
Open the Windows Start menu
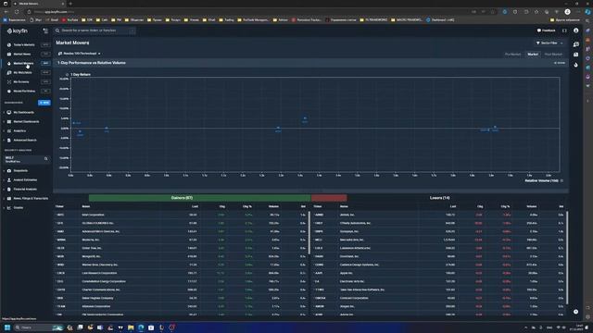(6, 327)
